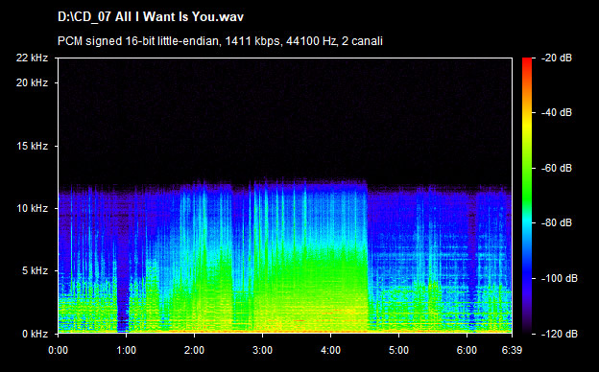Image resolution: width=599 pixels, height=372 pixels.
Task: Click the file title CD_07 All I Want Is You.wav
Action: pyautogui.click(x=150, y=17)
